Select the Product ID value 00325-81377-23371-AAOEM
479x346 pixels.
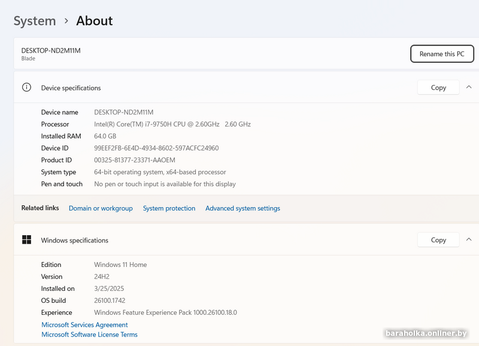135,160
